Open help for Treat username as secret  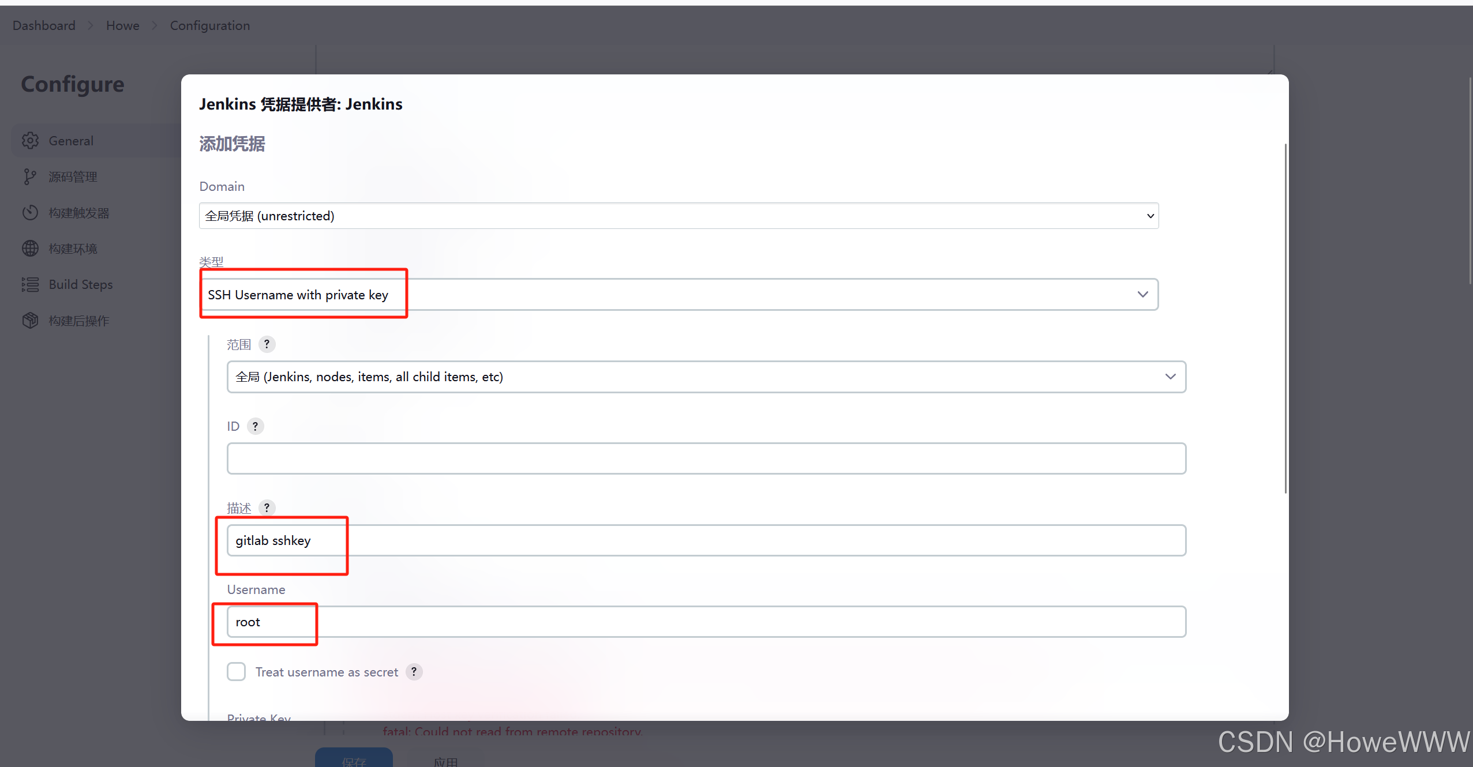[414, 672]
